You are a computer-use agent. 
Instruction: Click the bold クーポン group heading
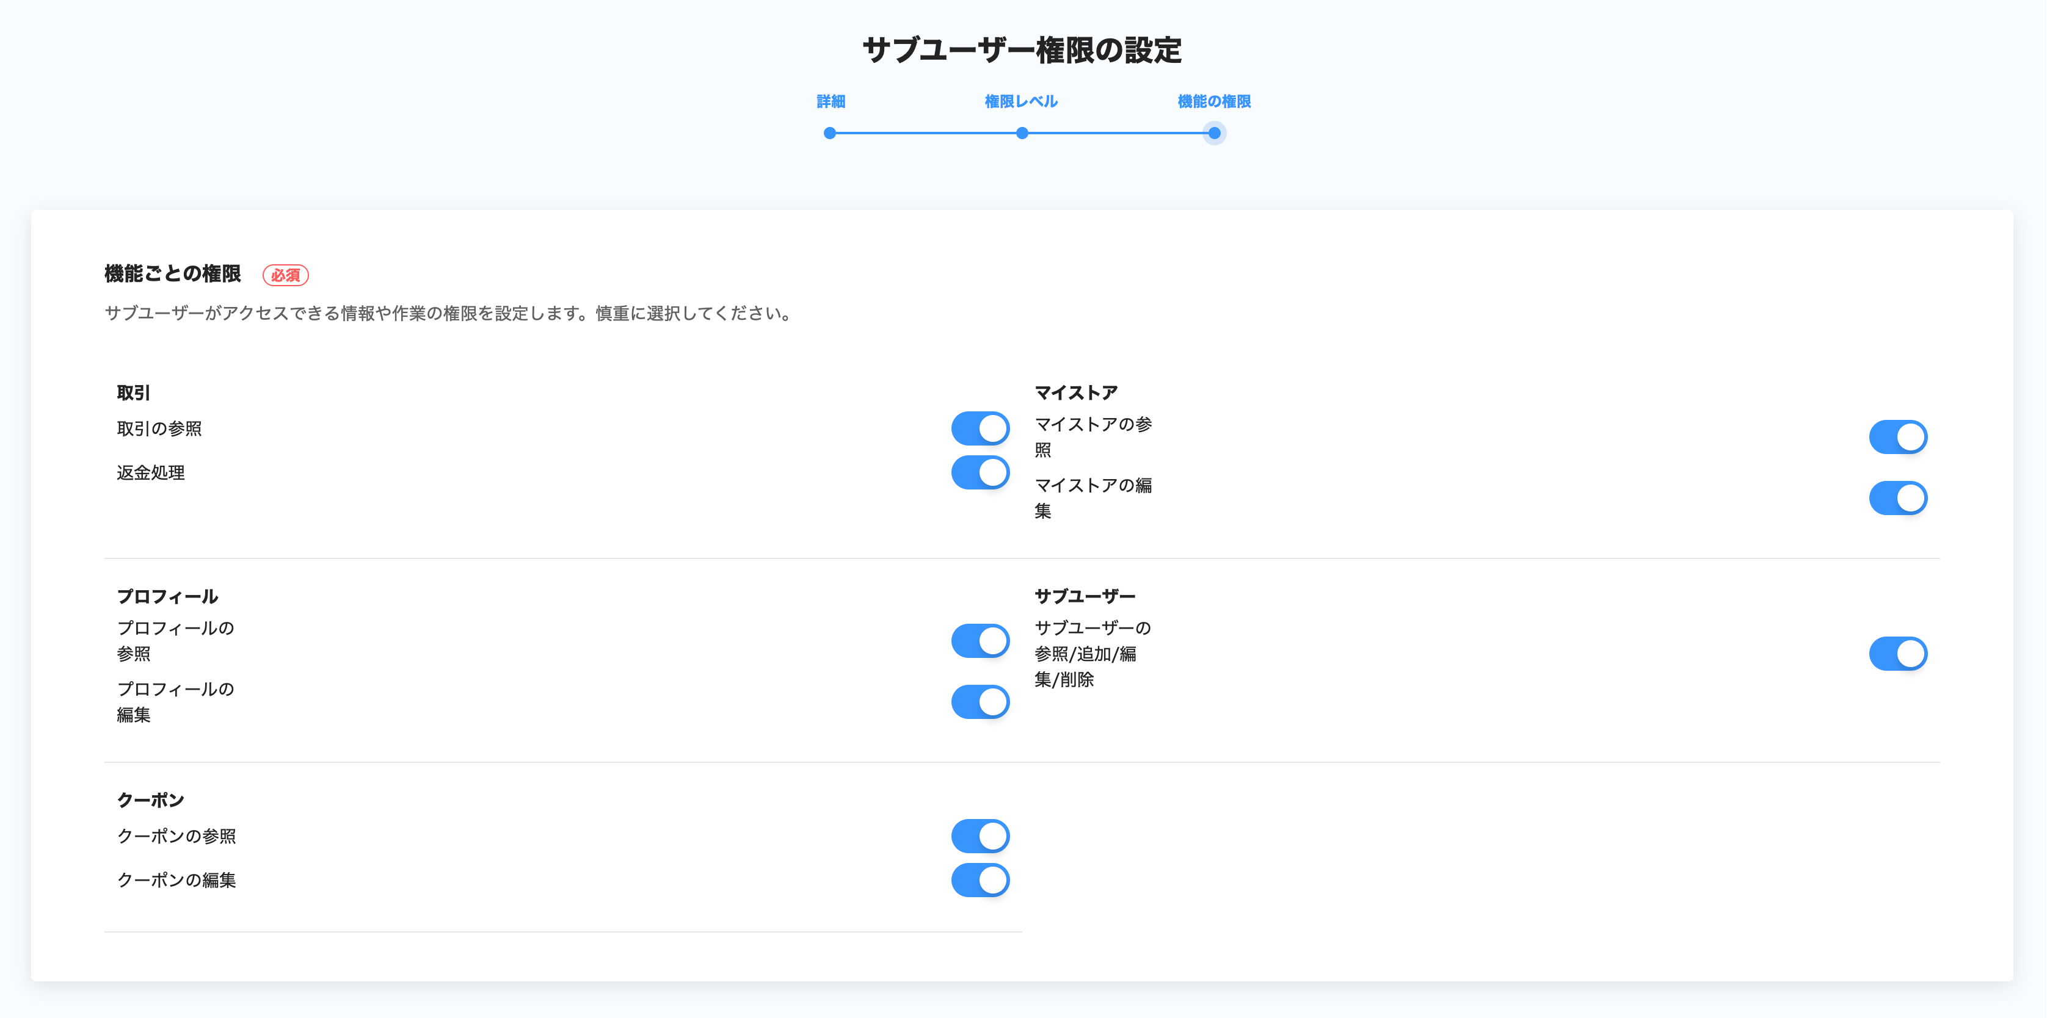click(x=150, y=801)
